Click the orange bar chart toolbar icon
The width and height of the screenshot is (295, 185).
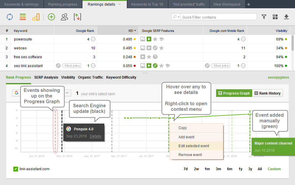36,17
